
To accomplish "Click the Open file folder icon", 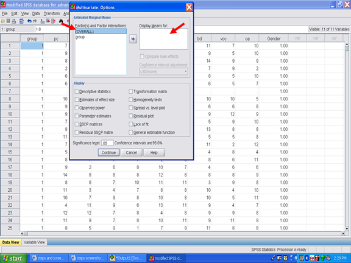I will [3, 21].
